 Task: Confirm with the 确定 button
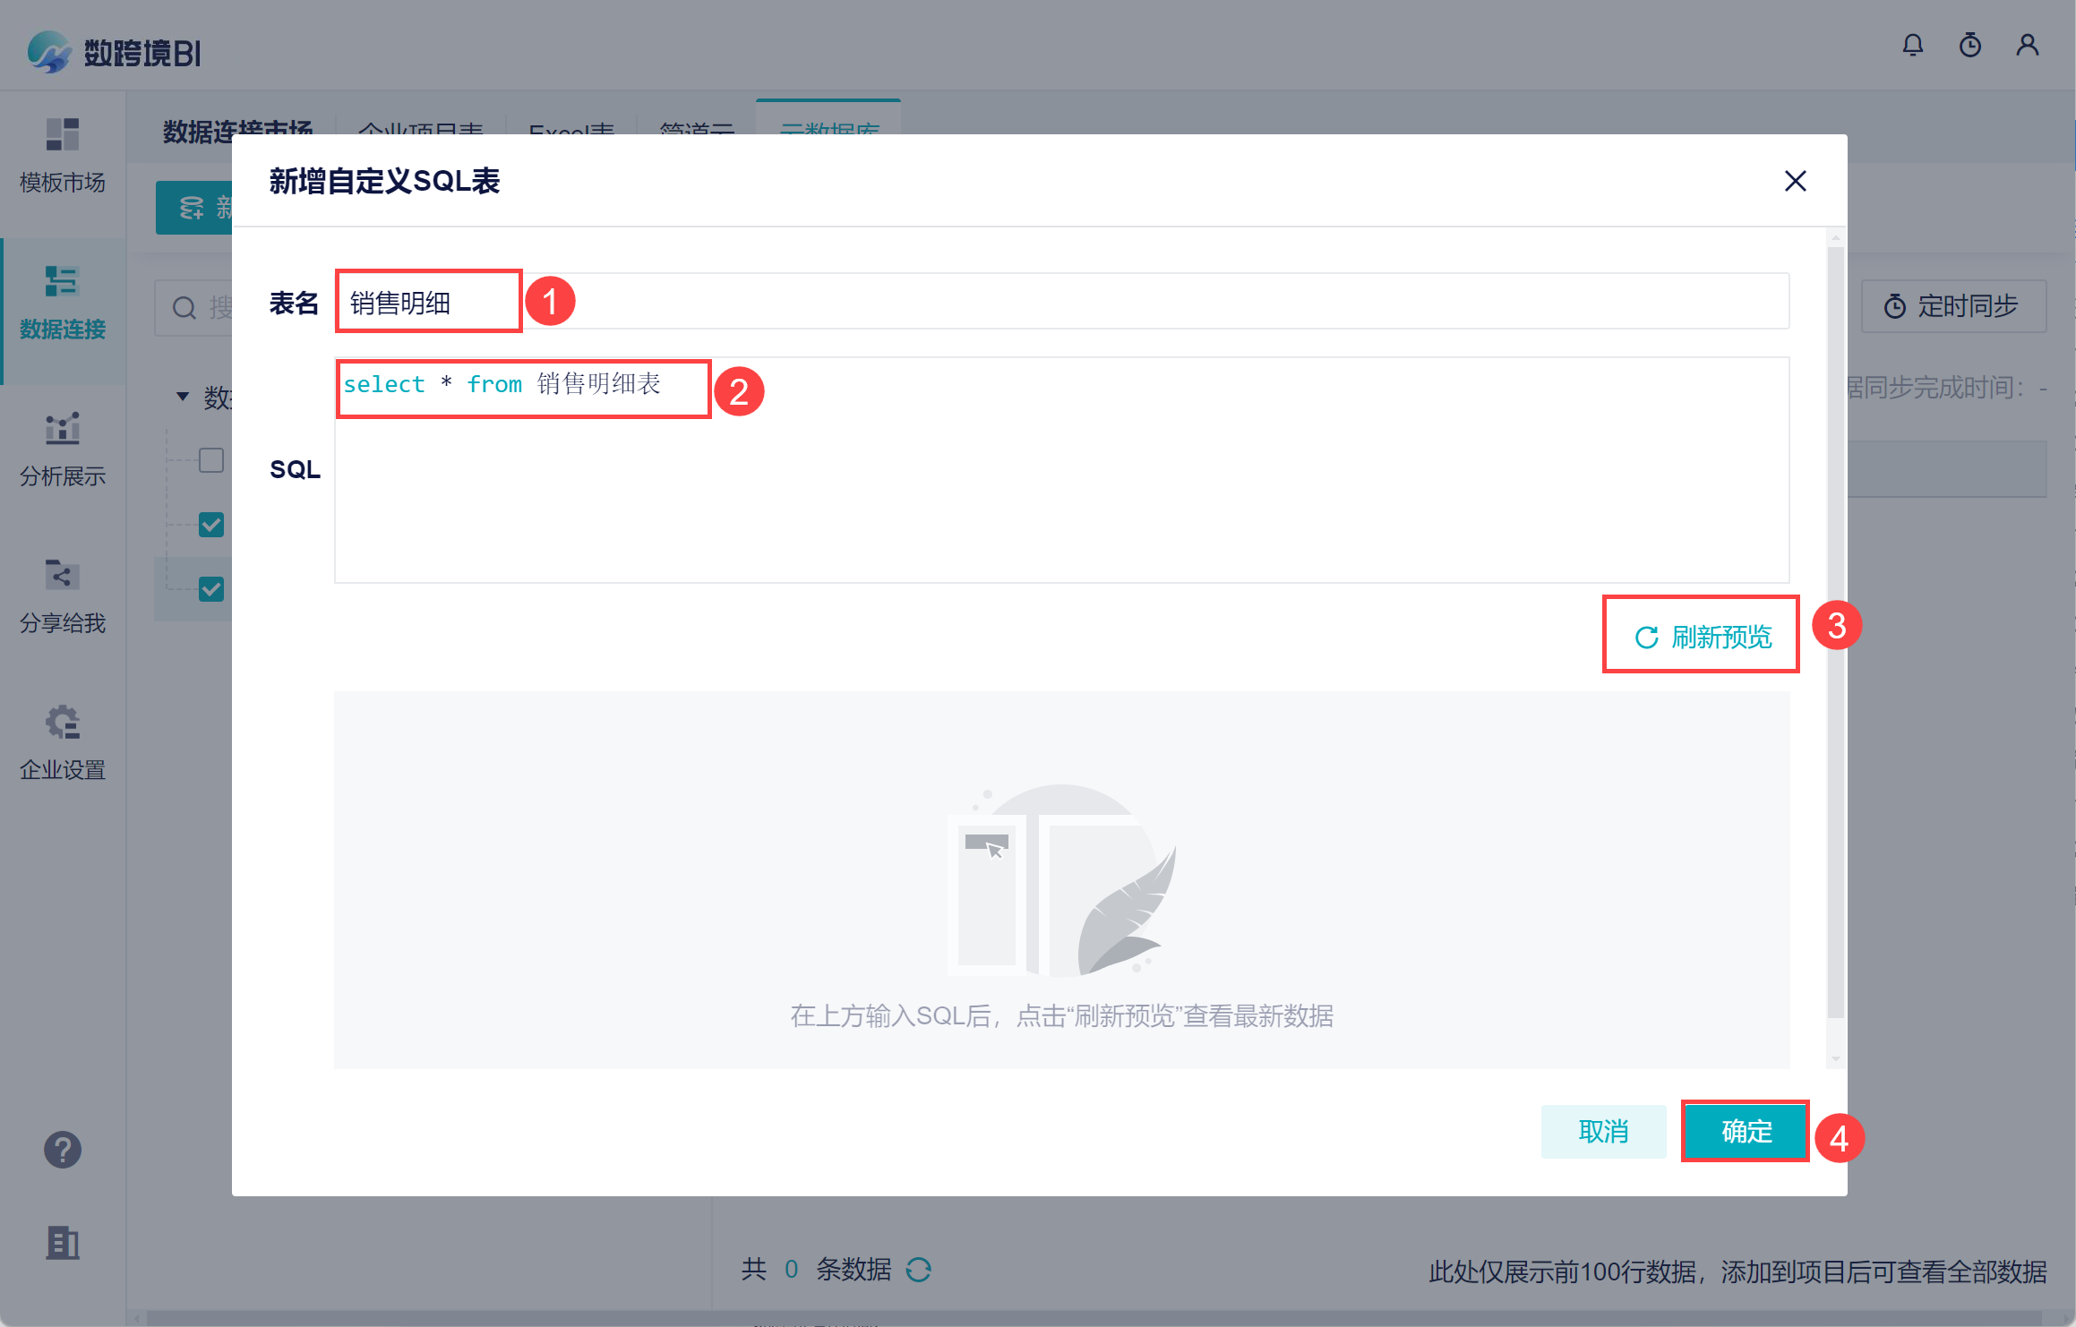tap(1746, 1132)
